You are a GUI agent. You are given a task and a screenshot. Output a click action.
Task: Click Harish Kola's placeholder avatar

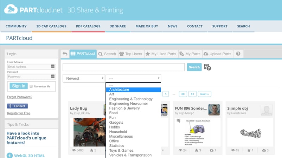(267, 110)
